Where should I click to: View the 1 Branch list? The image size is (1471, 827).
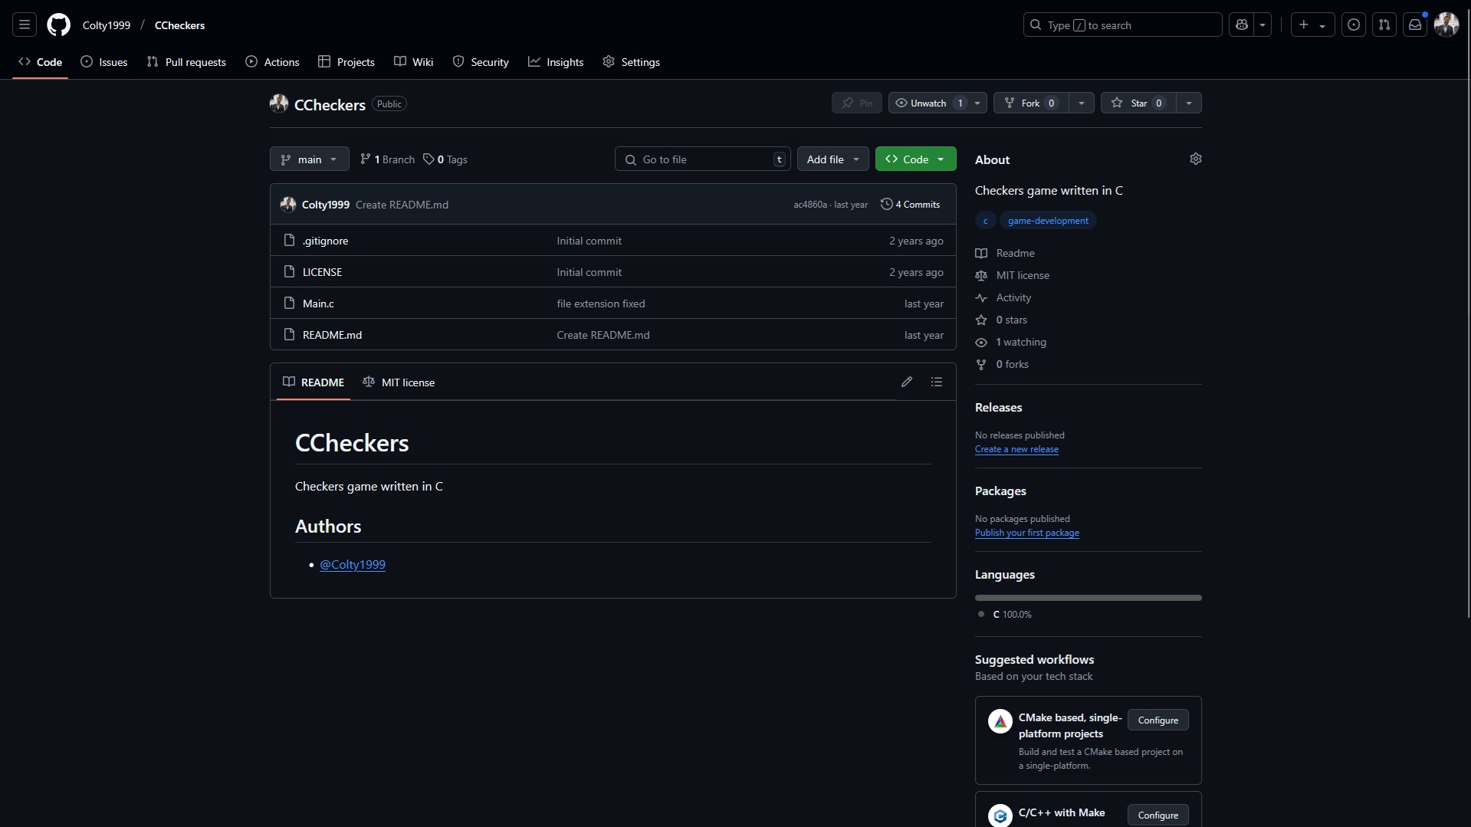point(388,159)
